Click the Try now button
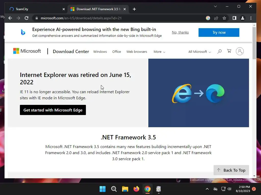This screenshot has width=261, height=195. click(219, 32)
